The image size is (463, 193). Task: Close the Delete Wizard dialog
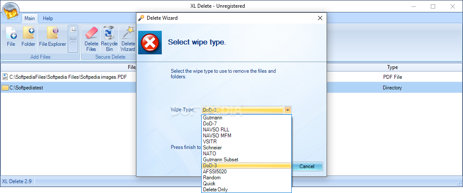click(x=320, y=18)
